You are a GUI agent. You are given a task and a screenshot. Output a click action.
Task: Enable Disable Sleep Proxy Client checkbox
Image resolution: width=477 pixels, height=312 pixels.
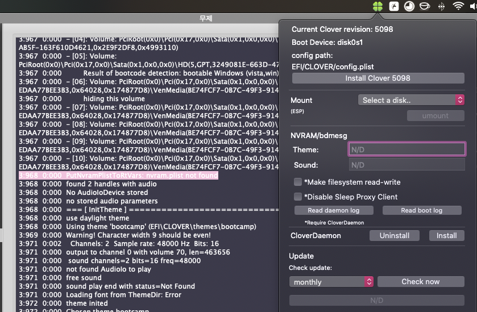point(298,197)
